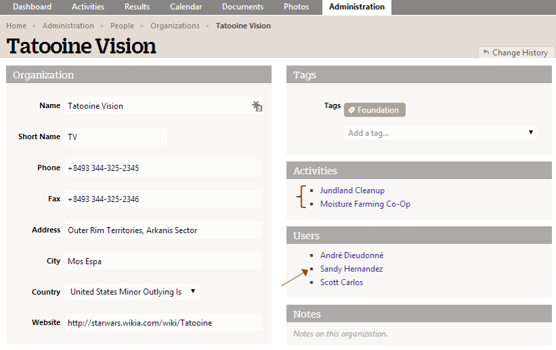Click the City field with Mos Espa

click(x=163, y=261)
